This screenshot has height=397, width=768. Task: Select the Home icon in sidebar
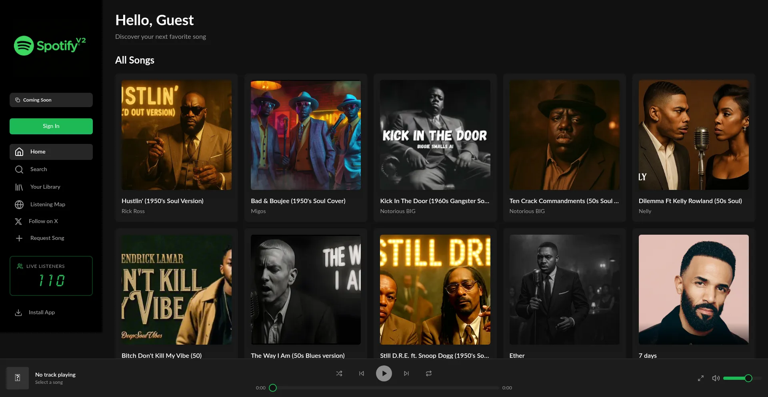19,152
